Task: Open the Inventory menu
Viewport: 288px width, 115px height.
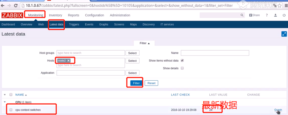Action: coord(56,15)
